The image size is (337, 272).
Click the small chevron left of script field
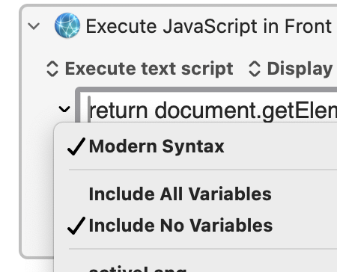click(64, 109)
